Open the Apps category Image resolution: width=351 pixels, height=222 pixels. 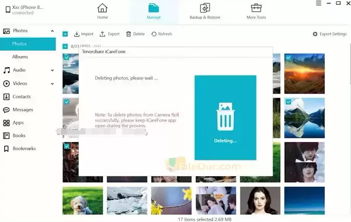18,123
